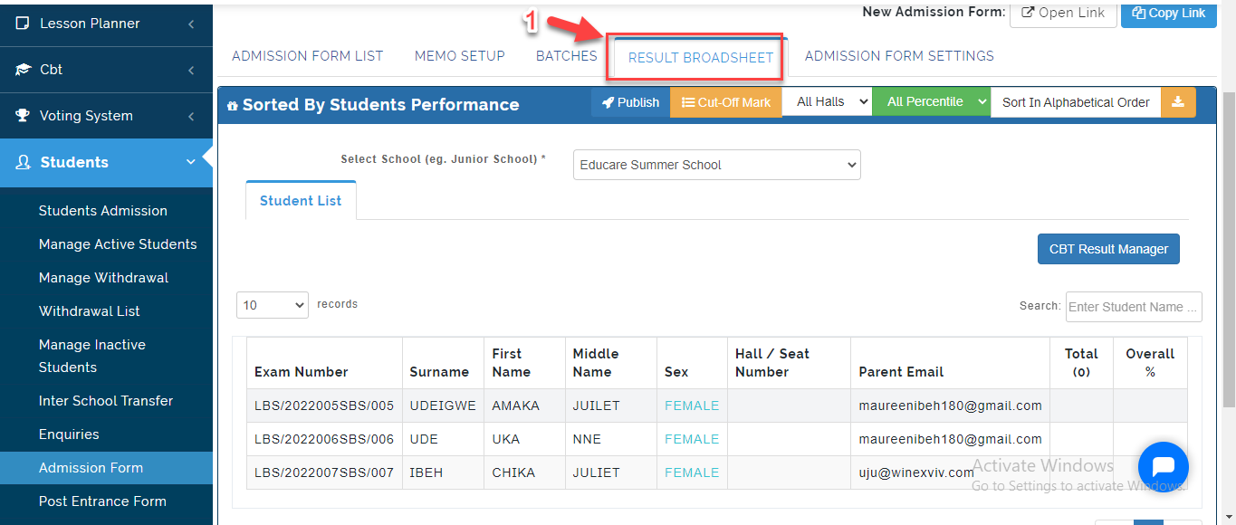Click FEMALE in the UDE row

(x=692, y=439)
